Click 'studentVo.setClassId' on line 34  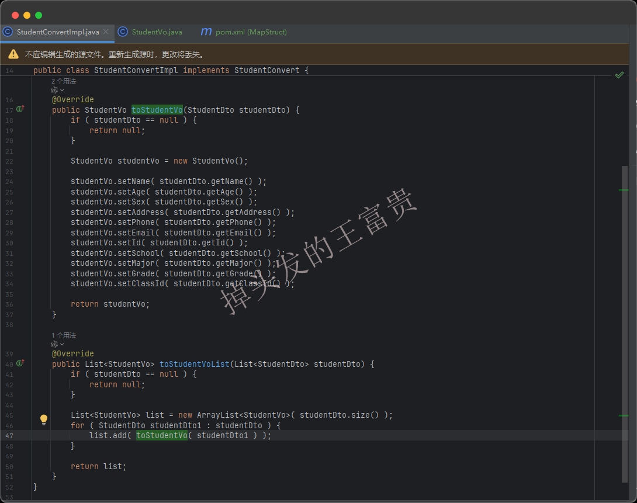click(117, 284)
